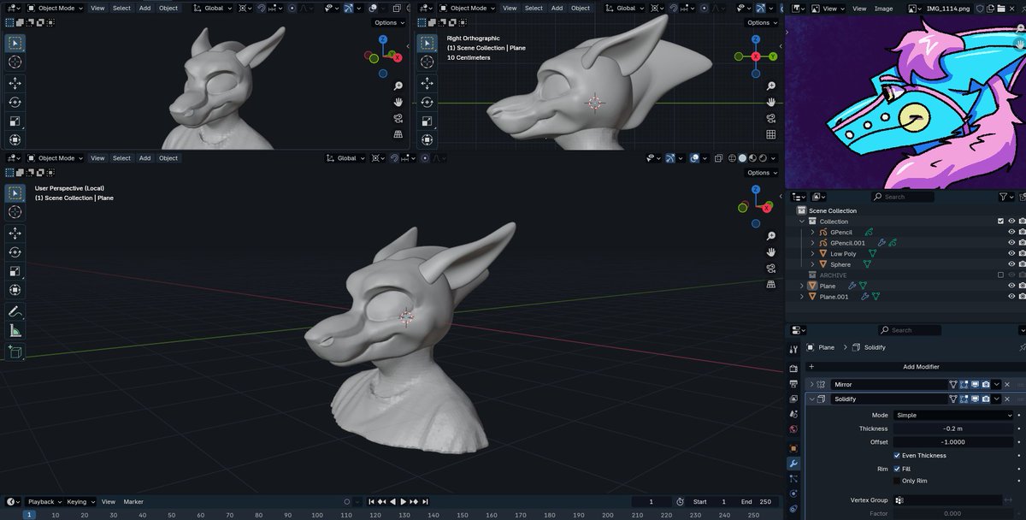Screen dimensions: 1026x520
Task: Expand the Mirror modifier panel
Action: tap(811, 384)
